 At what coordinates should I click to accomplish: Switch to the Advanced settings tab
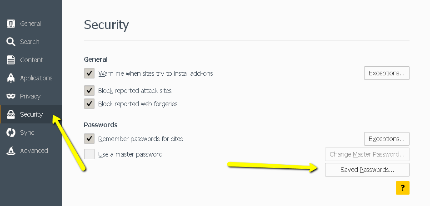click(x=34, y=151)
